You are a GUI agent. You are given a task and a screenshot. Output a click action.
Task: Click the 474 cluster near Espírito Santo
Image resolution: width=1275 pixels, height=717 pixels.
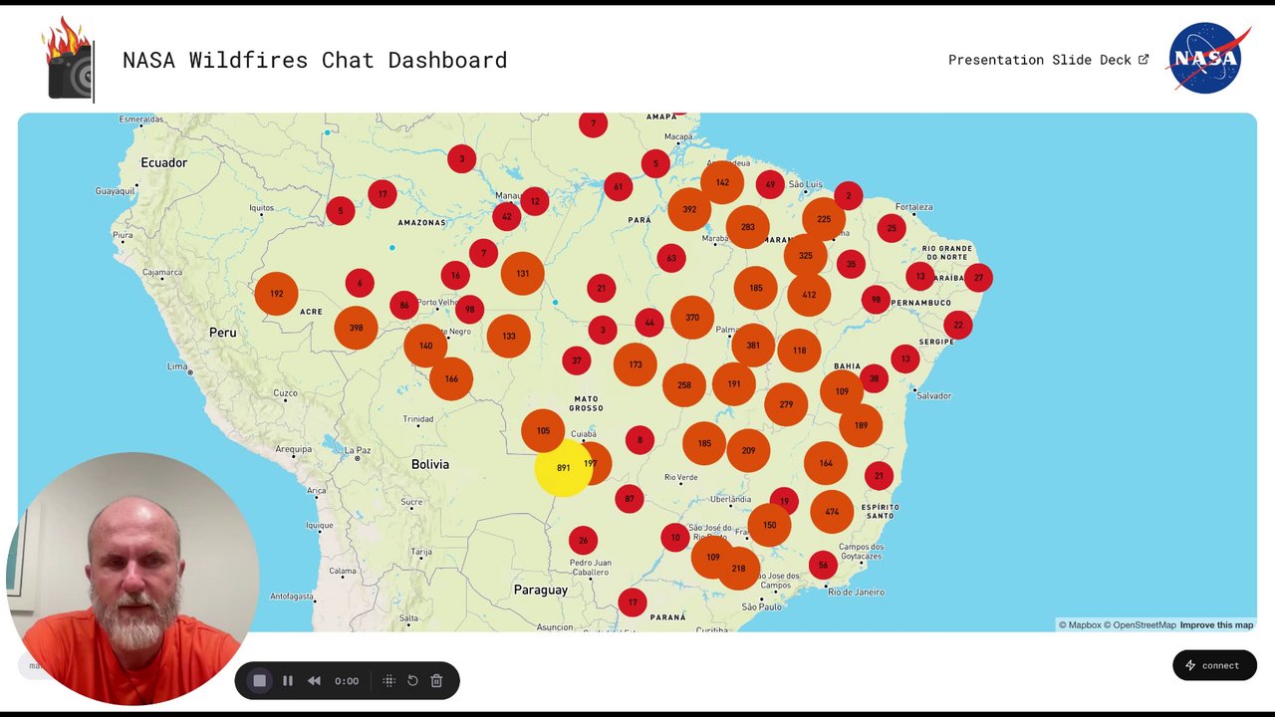pos(832,512)
